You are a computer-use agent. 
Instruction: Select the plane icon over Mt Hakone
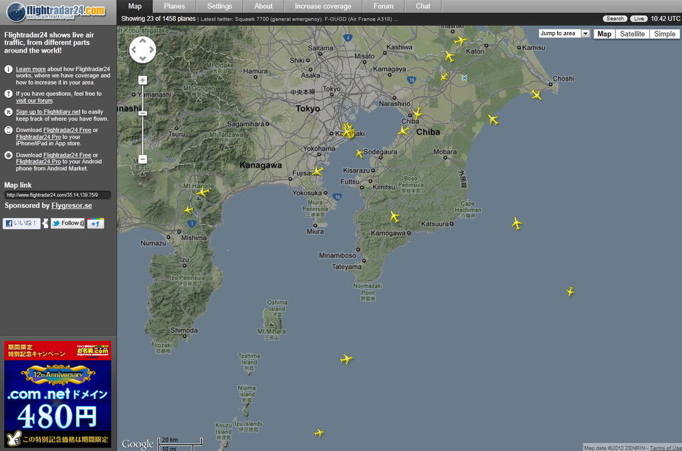click(x=202, y=192)
